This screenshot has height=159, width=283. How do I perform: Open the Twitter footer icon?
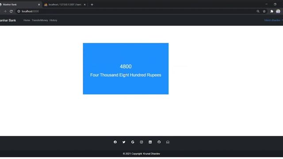coord(124,142)
